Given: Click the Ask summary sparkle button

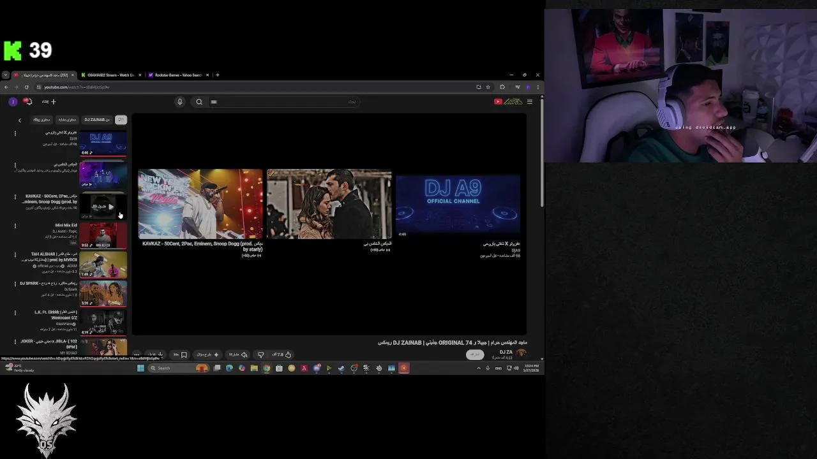Looking at the screenshot, I should [208, 354].
